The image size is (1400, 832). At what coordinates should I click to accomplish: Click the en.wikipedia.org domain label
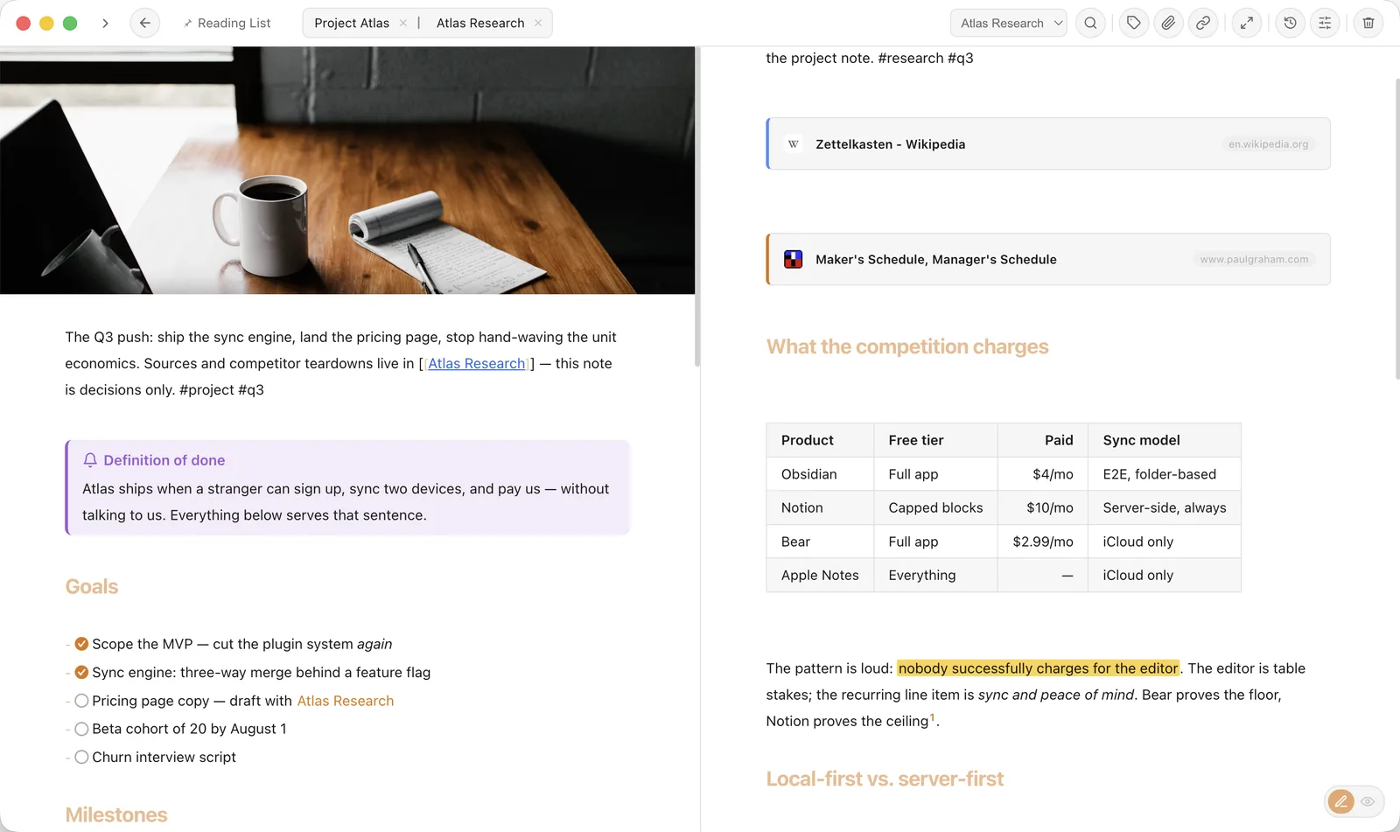point(1269,144)
